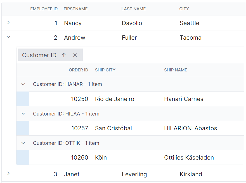Screen dimensions: 246x183
Task: Select the order 10250 row
Action: tap(136, 99)
